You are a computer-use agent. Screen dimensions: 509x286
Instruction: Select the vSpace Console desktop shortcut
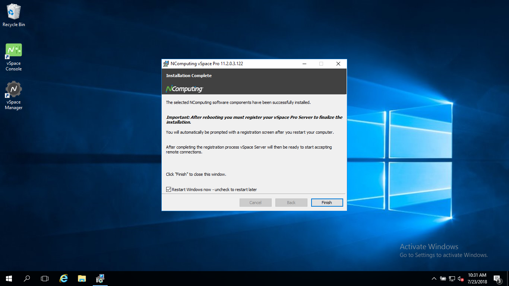point(14,57)
